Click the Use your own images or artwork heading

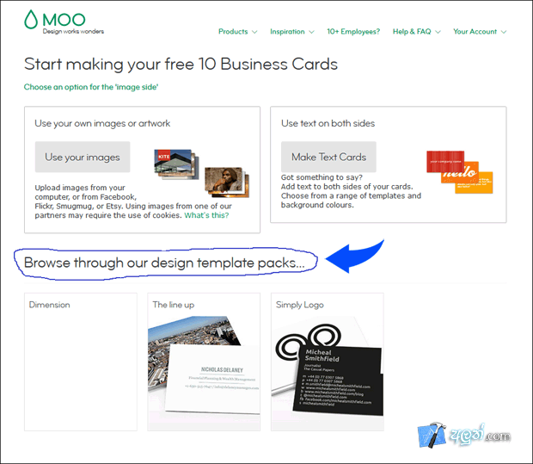click(x=102, y=123)
